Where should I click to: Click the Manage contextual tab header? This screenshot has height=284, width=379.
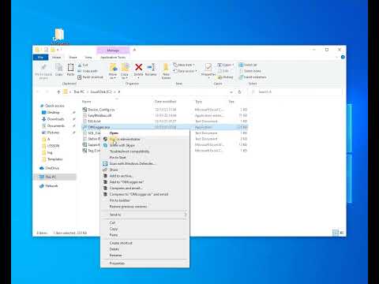(113, 50)
